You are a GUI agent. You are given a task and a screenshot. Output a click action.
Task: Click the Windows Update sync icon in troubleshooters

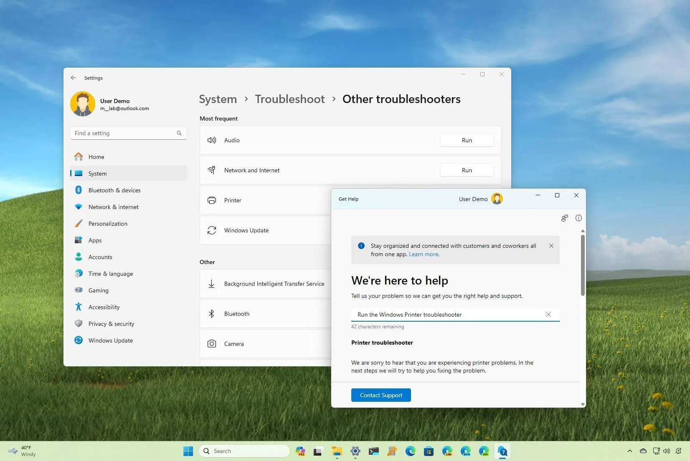(212, 230)
